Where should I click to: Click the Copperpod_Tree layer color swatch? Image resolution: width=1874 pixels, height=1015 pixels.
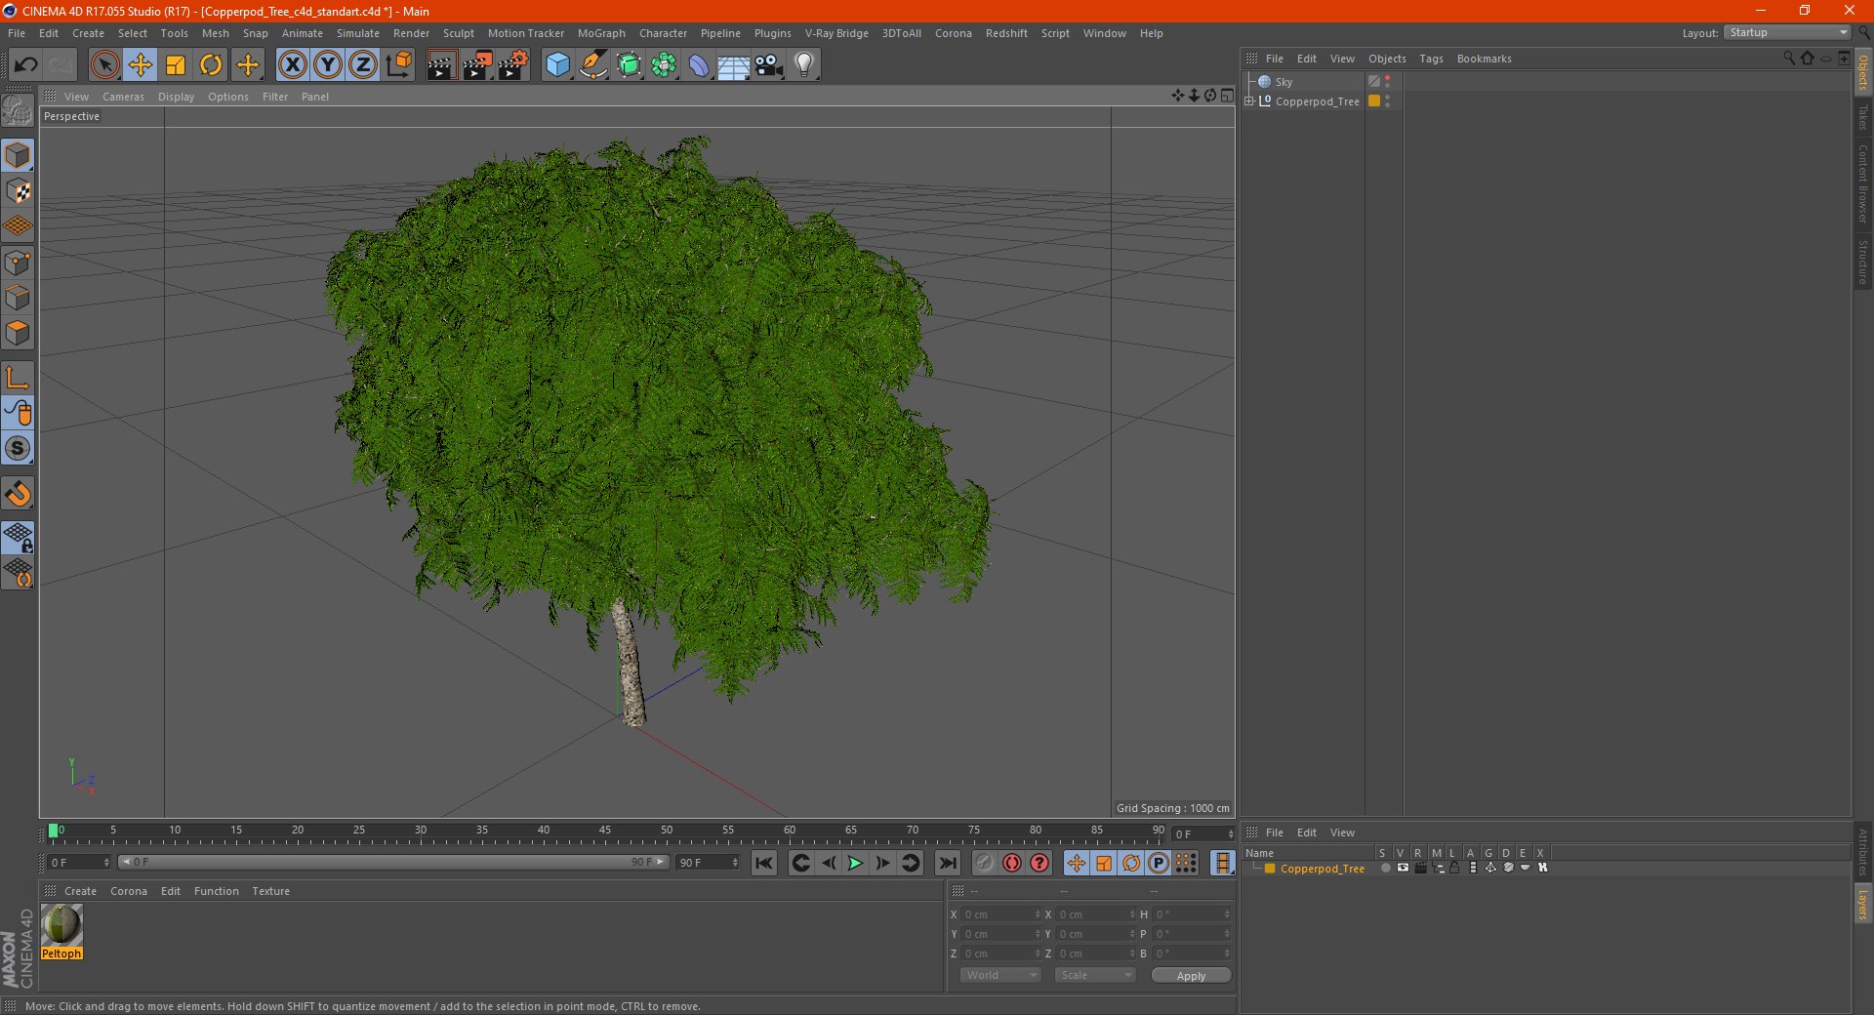pyautogui.click(x=1270, y=869)
